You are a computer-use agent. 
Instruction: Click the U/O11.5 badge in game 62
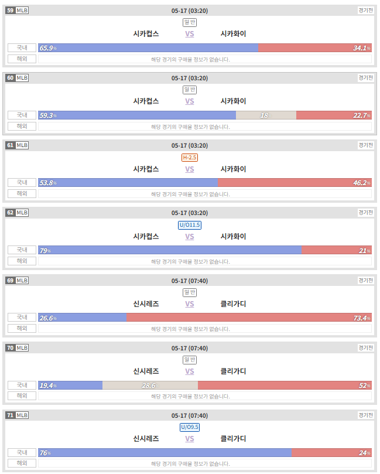(x=189, y=225)
